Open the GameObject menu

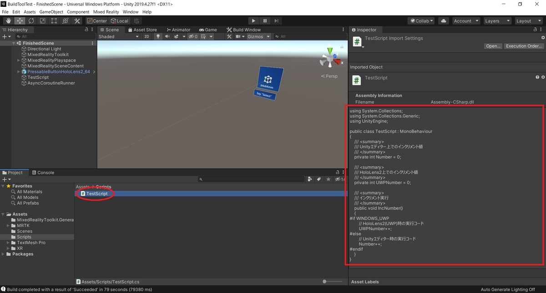tap(51, 12)
